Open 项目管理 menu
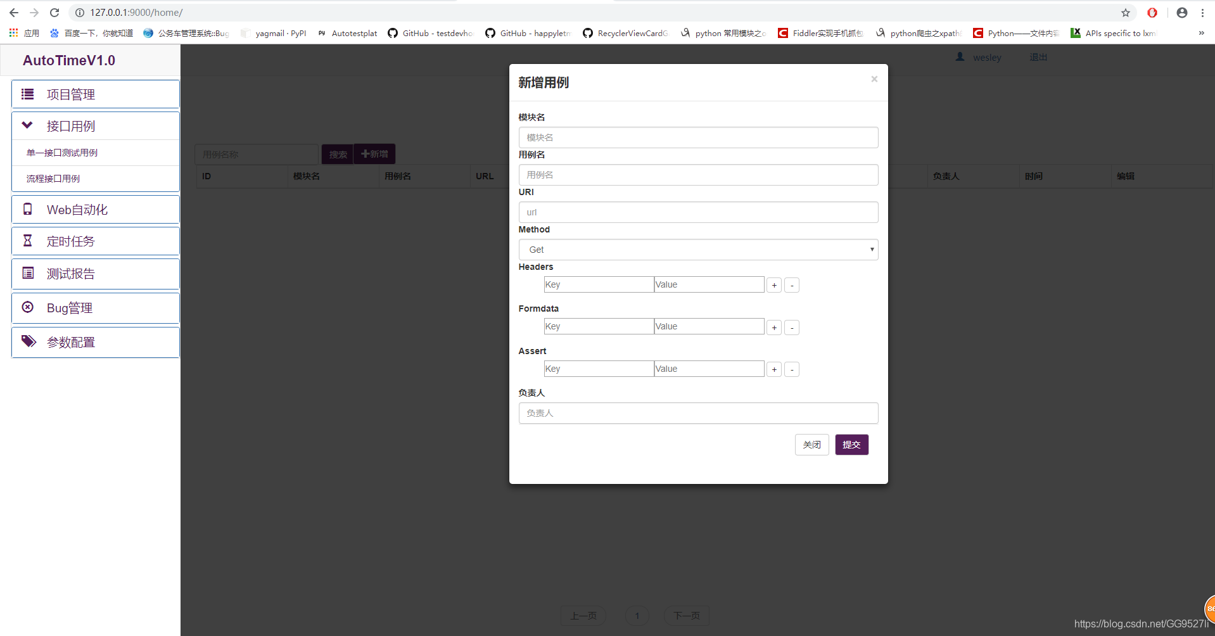Viewport: 1215px width, 636px height. click(96, 94)
